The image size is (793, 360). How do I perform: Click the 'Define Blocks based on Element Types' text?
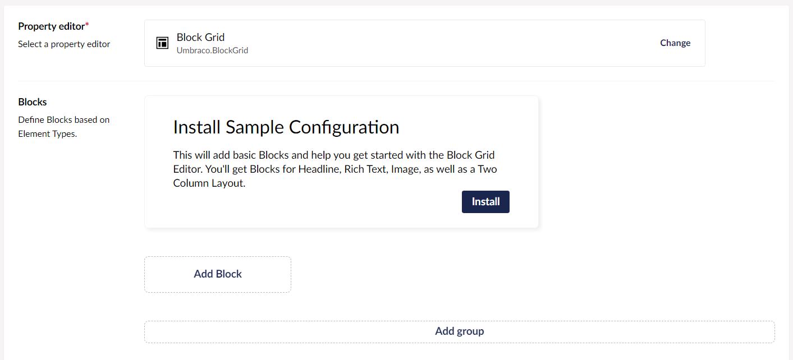click(64, 127)
